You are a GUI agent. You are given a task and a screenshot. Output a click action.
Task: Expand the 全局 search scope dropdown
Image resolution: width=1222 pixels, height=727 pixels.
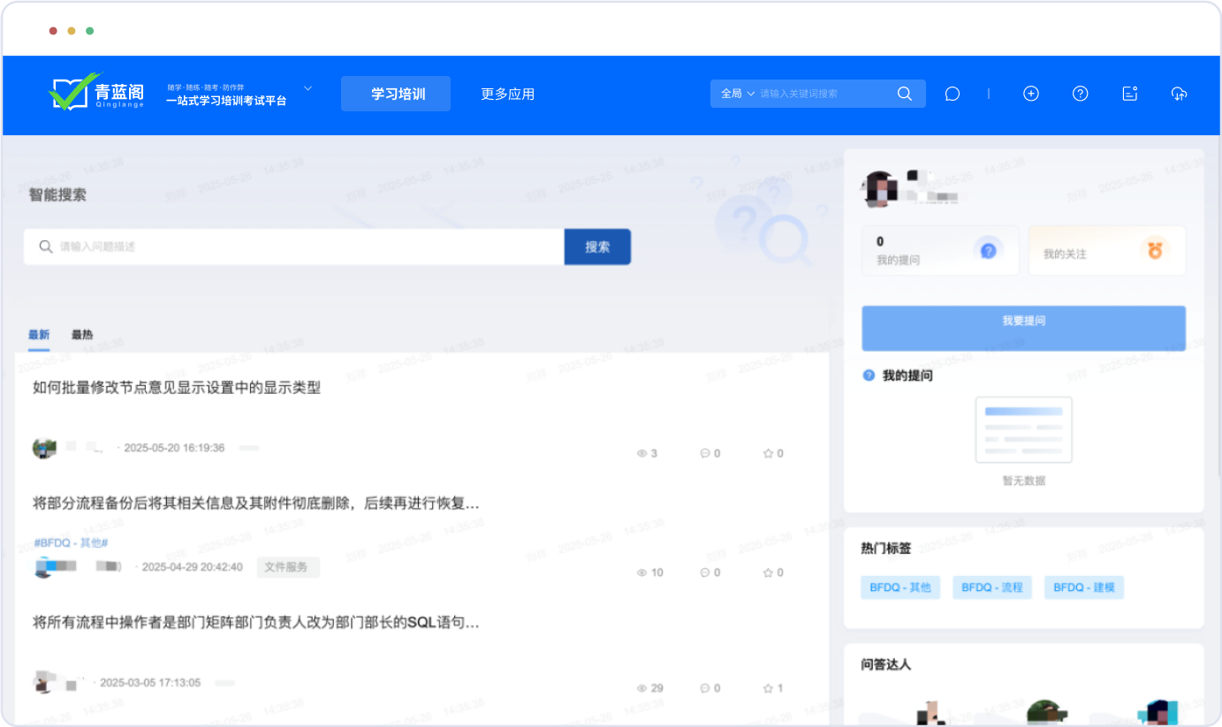point(738,94)
